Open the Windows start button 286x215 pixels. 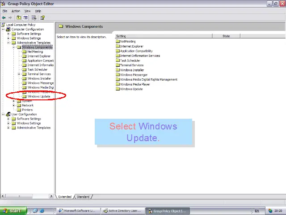point(13,211)
